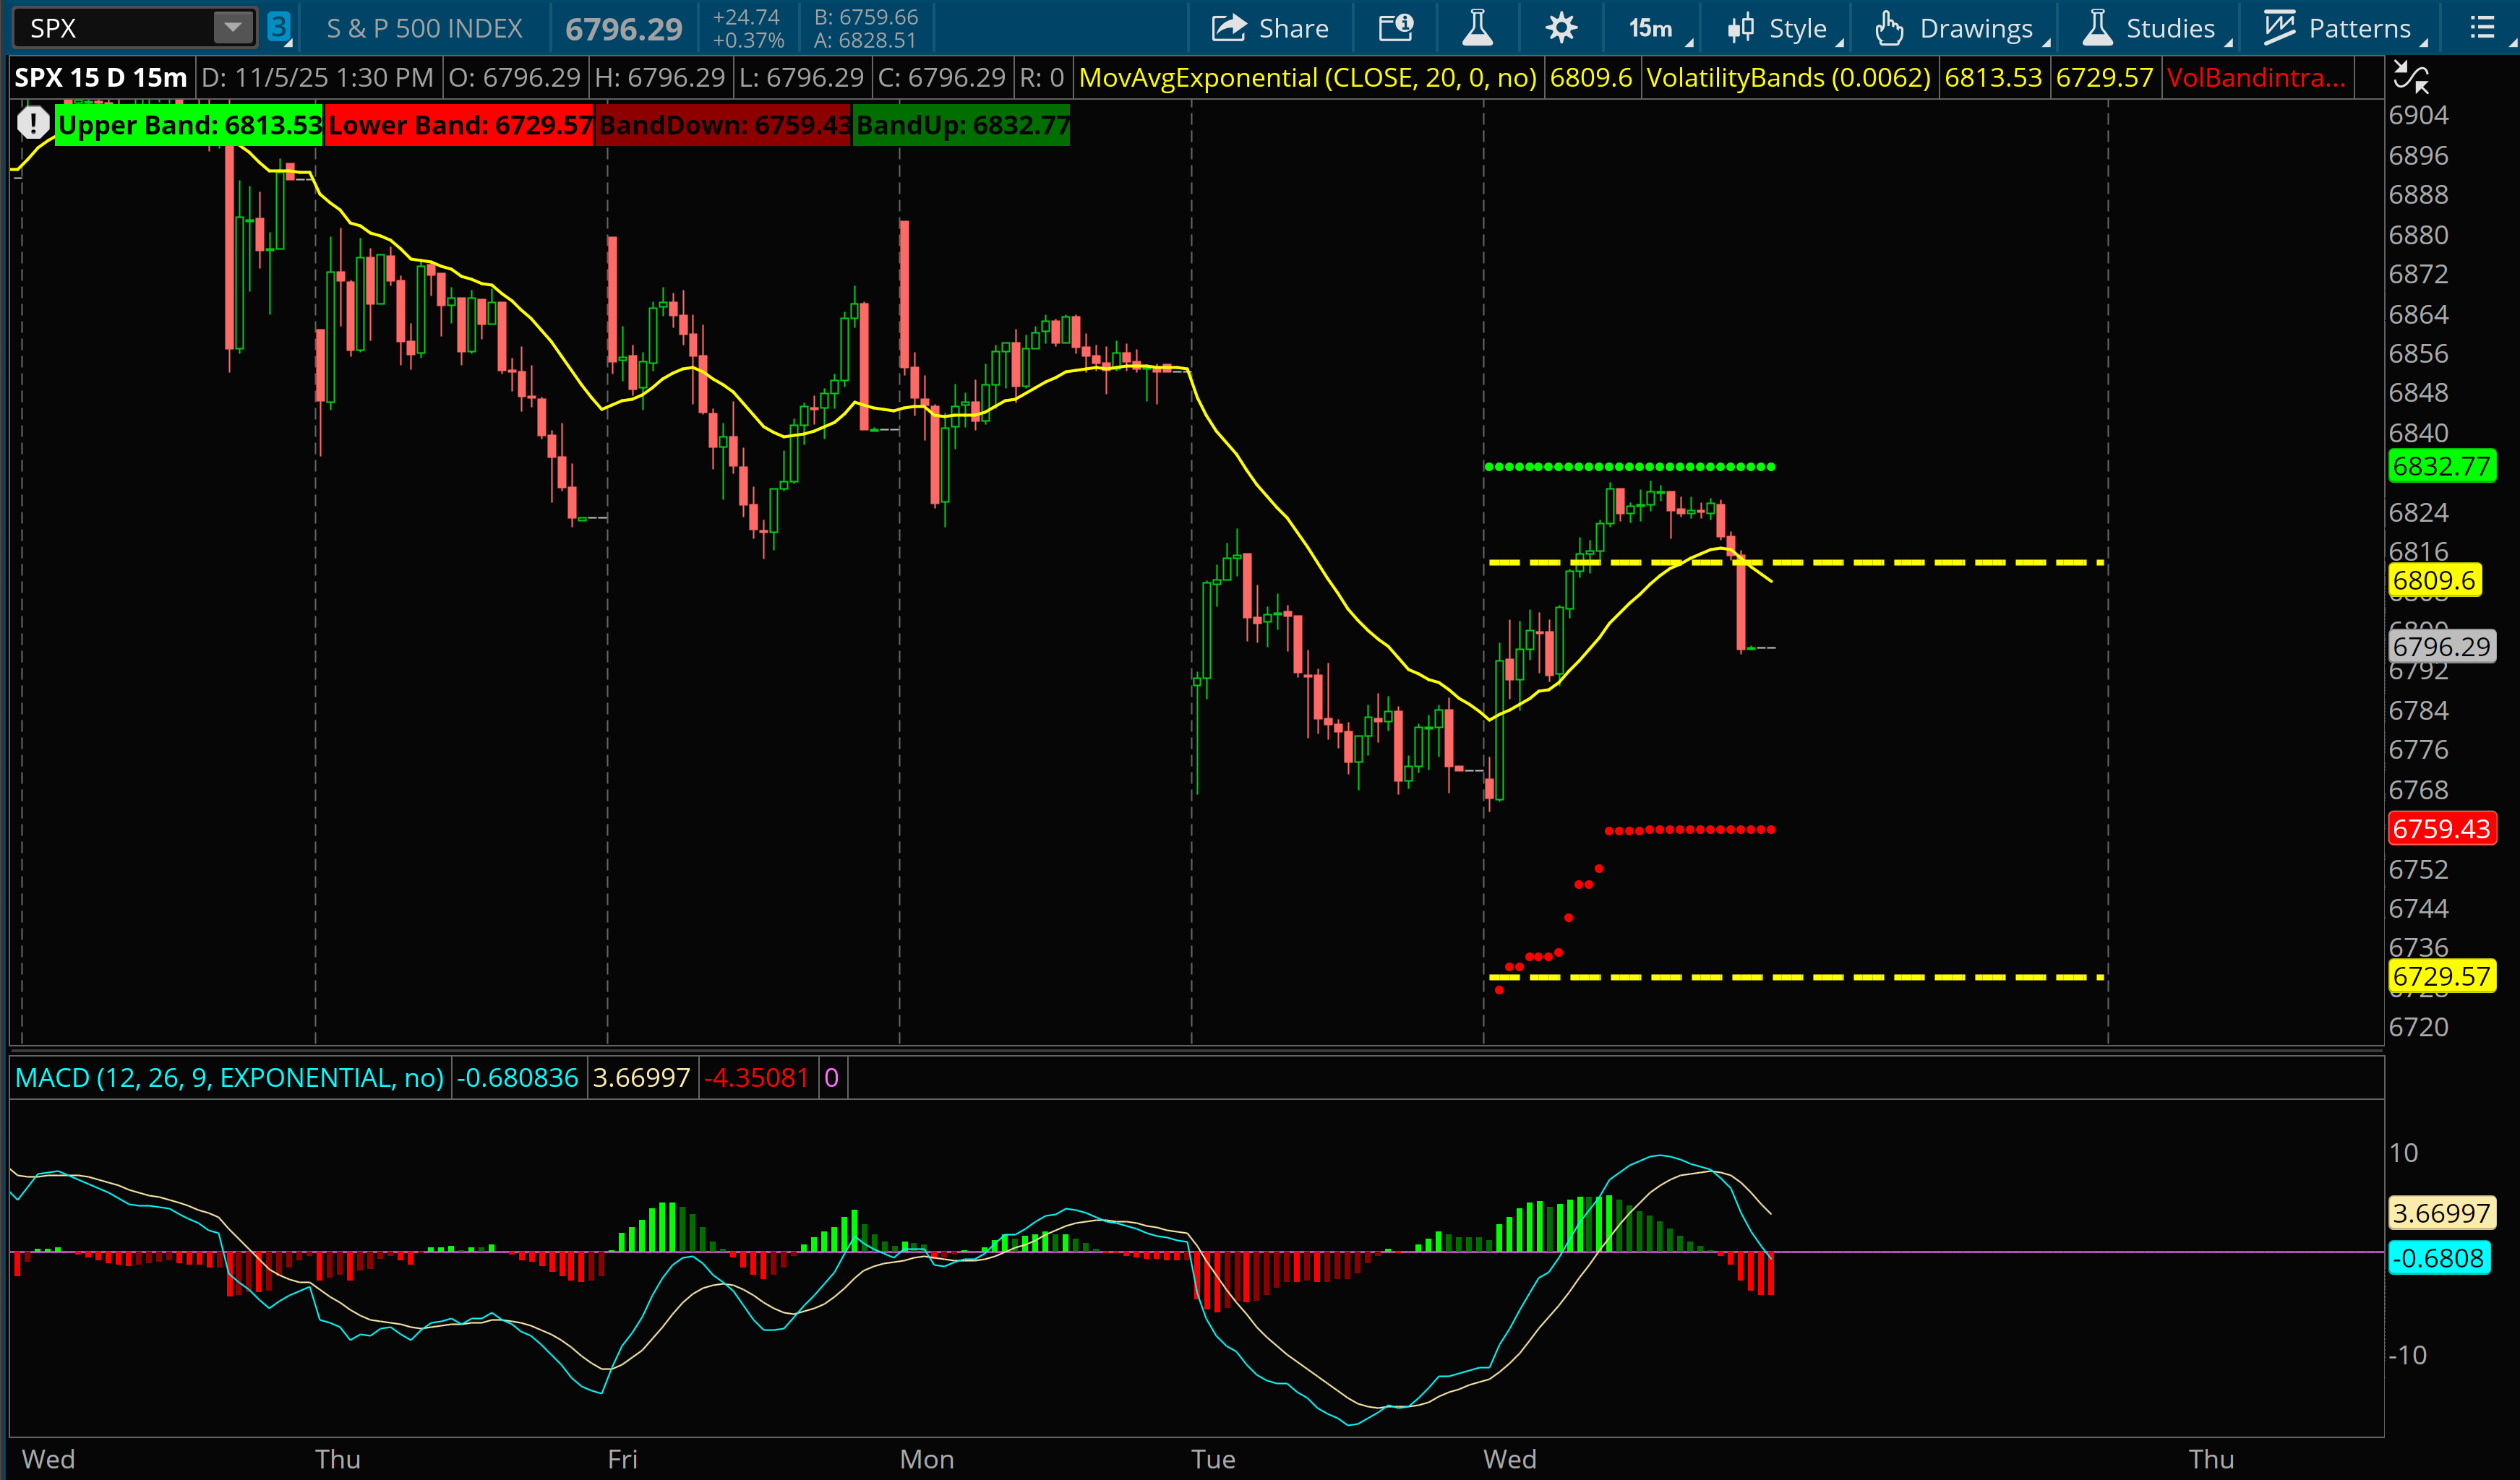
Task: Click the Mon label on time axis
Action: click(x=927, y=1459)
